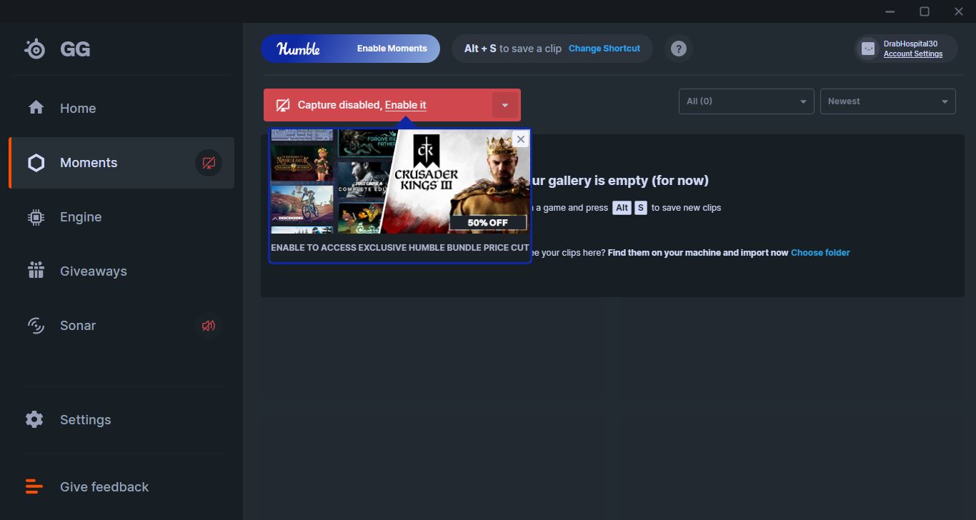This screenshot has height=520, width=976.
Task: Click Give feedback label
Action: pos(104,486)
